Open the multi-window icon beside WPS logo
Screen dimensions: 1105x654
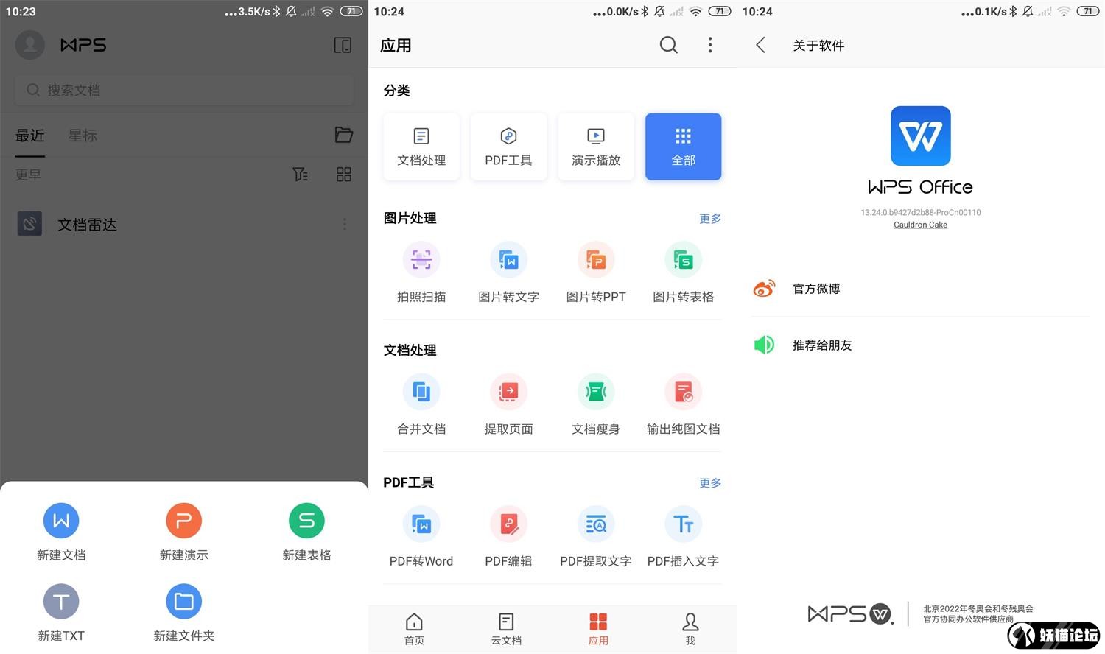tap(343, 45)
